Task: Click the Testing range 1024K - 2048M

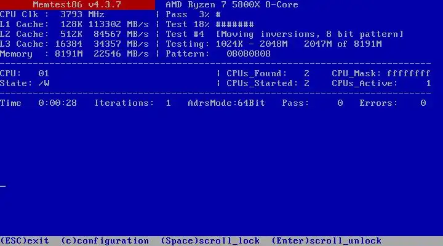Action: [x=252, y=44]
